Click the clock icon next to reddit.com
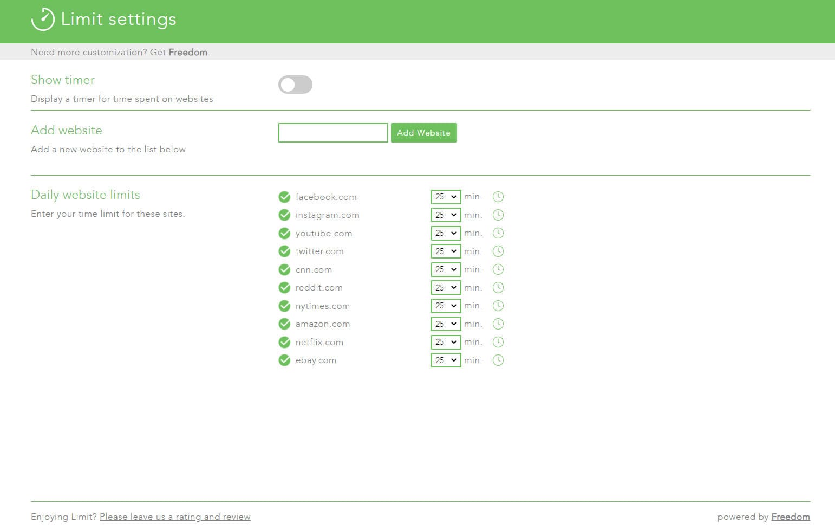This screenshot has width=835, height=529. coord(498,287)
